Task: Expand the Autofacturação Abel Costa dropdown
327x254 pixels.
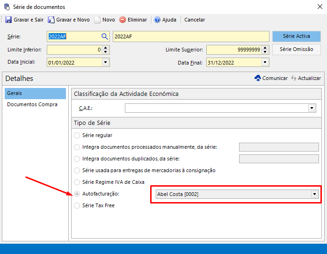Action: coord(314,194)
